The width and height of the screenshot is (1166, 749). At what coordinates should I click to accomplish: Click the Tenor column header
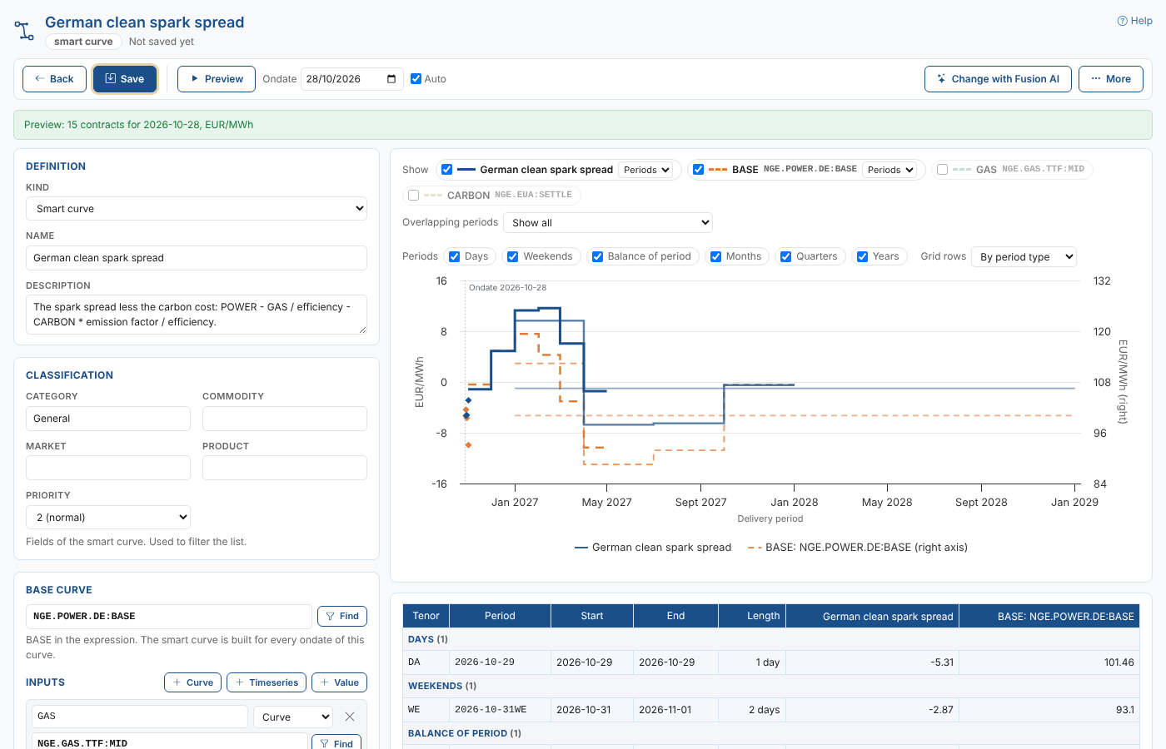click(x=426, y=616)
